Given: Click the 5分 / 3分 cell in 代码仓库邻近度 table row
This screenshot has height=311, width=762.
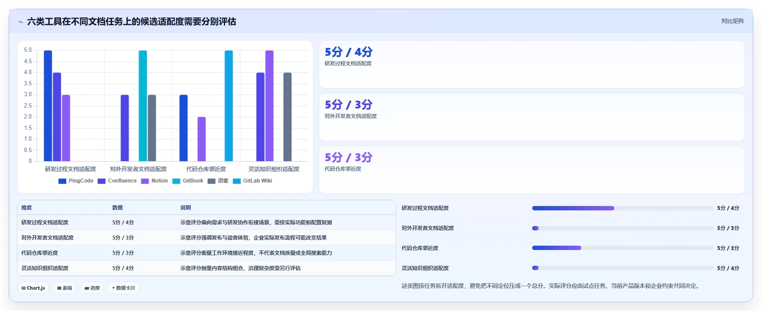Looking at the screenshot, I should tap(123, 253).
